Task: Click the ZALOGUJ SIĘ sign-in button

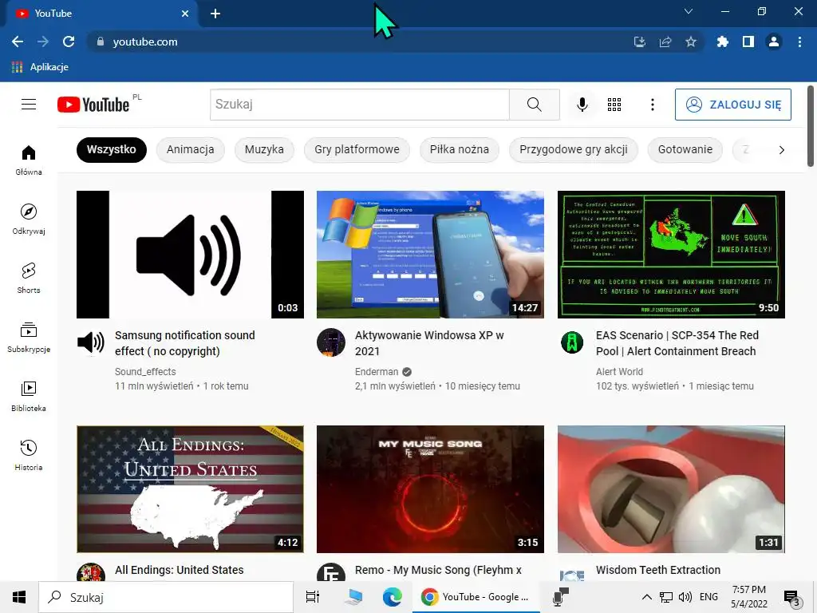Action: pos(732,105)
